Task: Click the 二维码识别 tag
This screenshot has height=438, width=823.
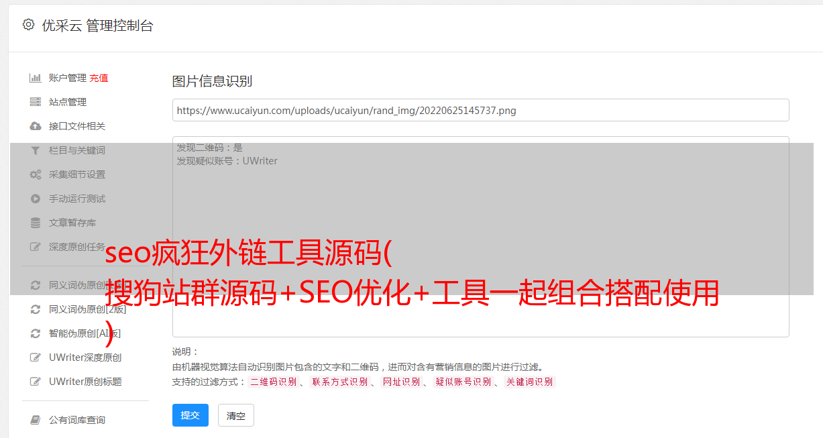Action: pos(273,382)
